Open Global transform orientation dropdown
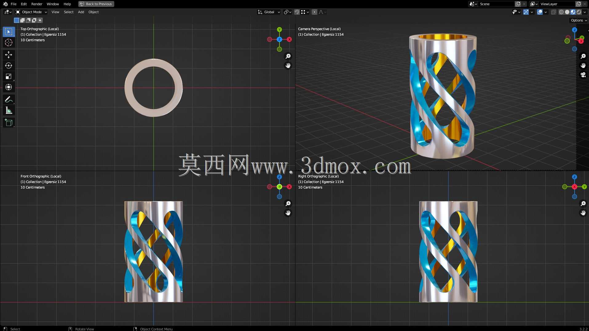Screen dimensions: 589x331 (x=269, y=12)
